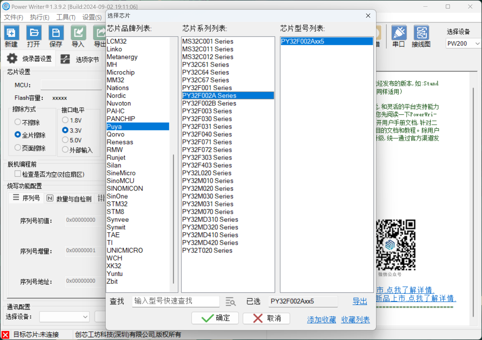Click the Power Writer app logo in title bar
Image resolution: width=482 pixels, height=340 pixels.
pyautogui.click(x=6, y=6)
